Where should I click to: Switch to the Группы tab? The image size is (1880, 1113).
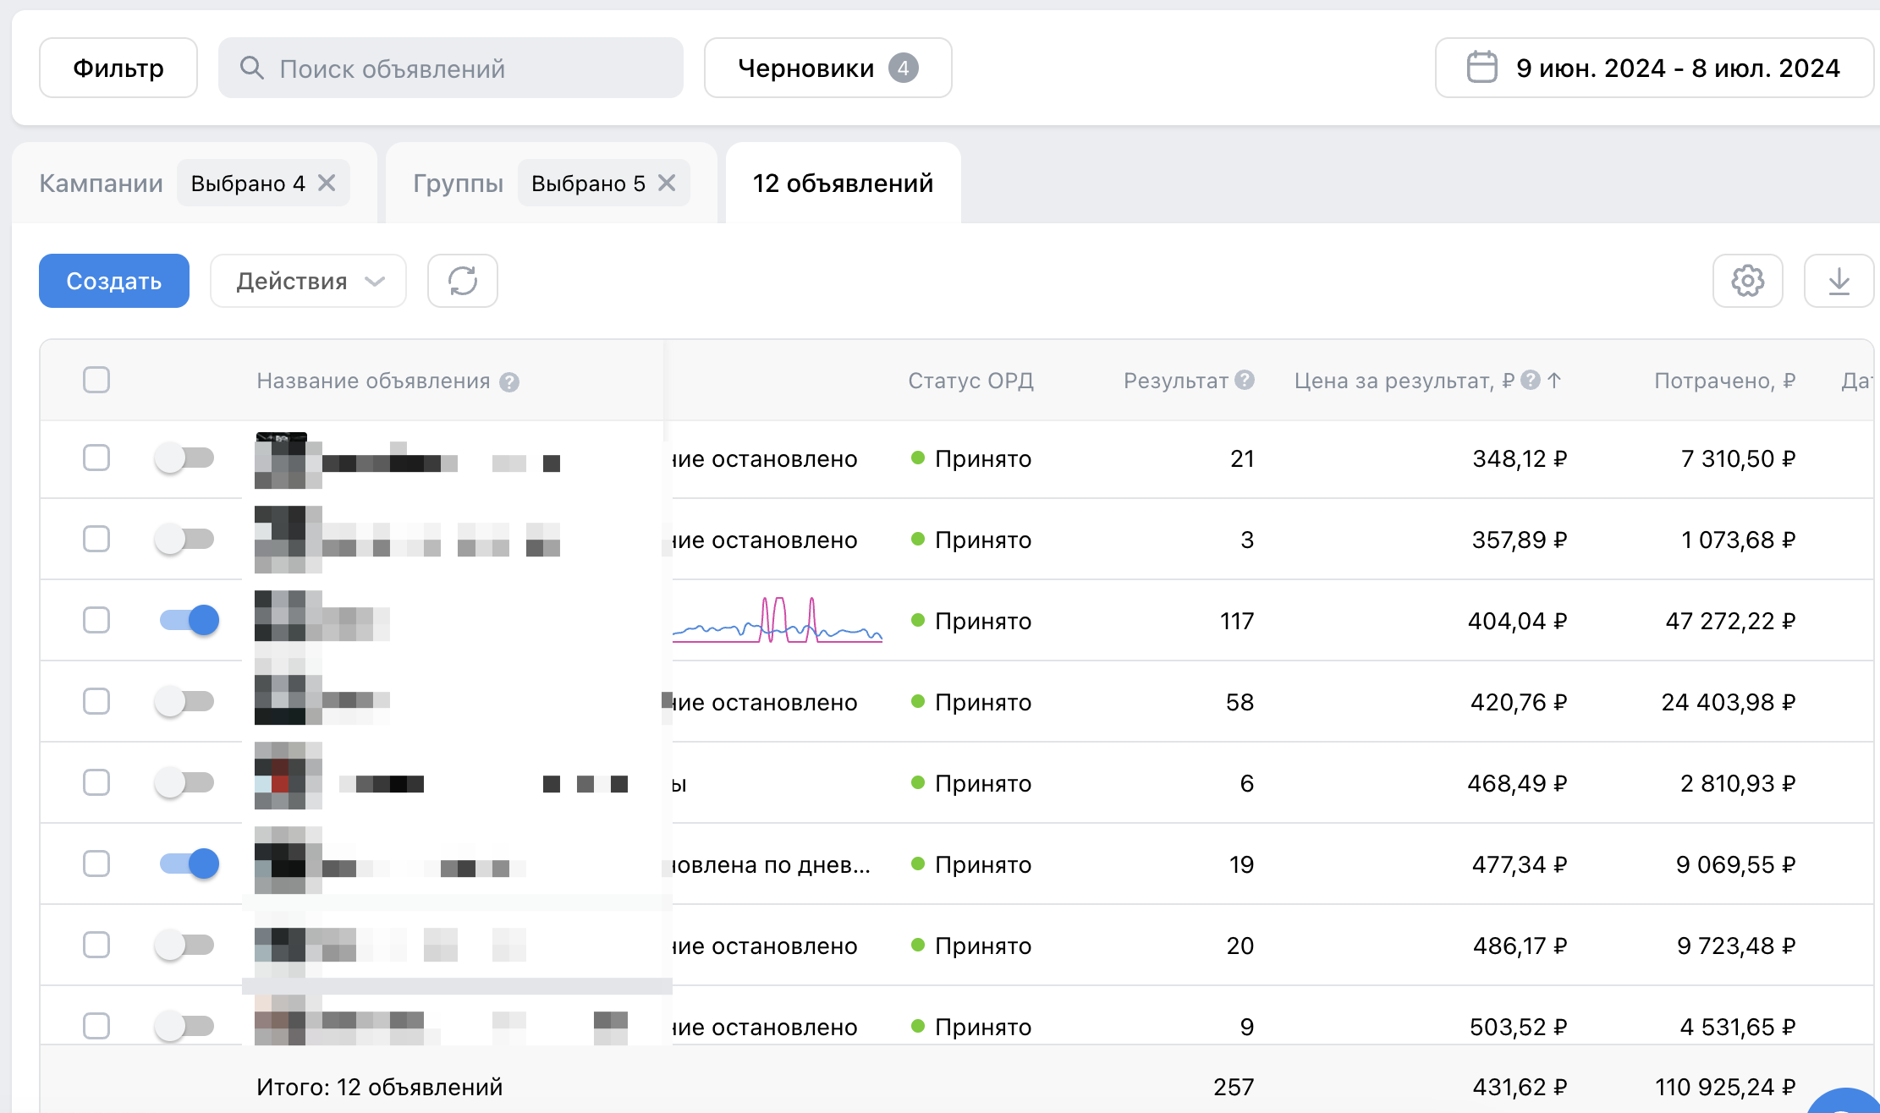[x=458, y=184]
